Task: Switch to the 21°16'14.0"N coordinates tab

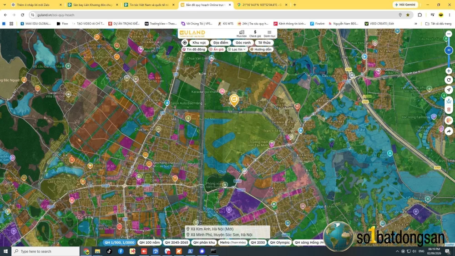Action: 262,5
